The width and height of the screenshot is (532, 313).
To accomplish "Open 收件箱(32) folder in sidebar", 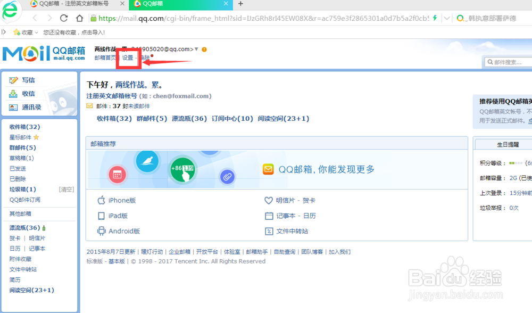I will point(25,127).
